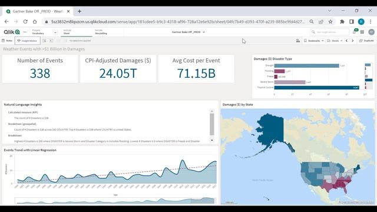Open the app launcher grid icon
The width and height of the screenshot is (377, 212).
[x=362, y=32]
